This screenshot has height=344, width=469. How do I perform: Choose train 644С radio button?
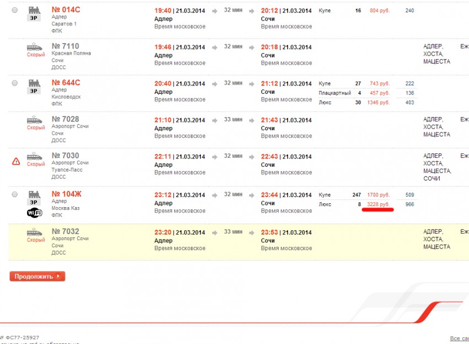pyautogui.click(x=14, y=83)
